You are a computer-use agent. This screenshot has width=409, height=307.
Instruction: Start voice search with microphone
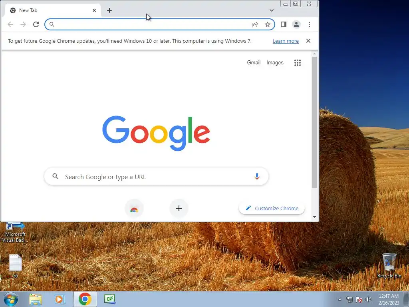tap(257, 177)
